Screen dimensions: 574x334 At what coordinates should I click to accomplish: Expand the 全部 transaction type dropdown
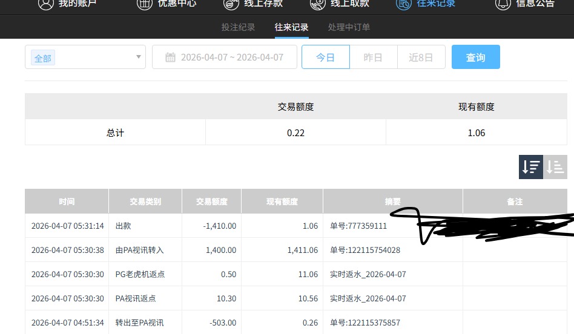pyautogui.click(x=139, y=57)
